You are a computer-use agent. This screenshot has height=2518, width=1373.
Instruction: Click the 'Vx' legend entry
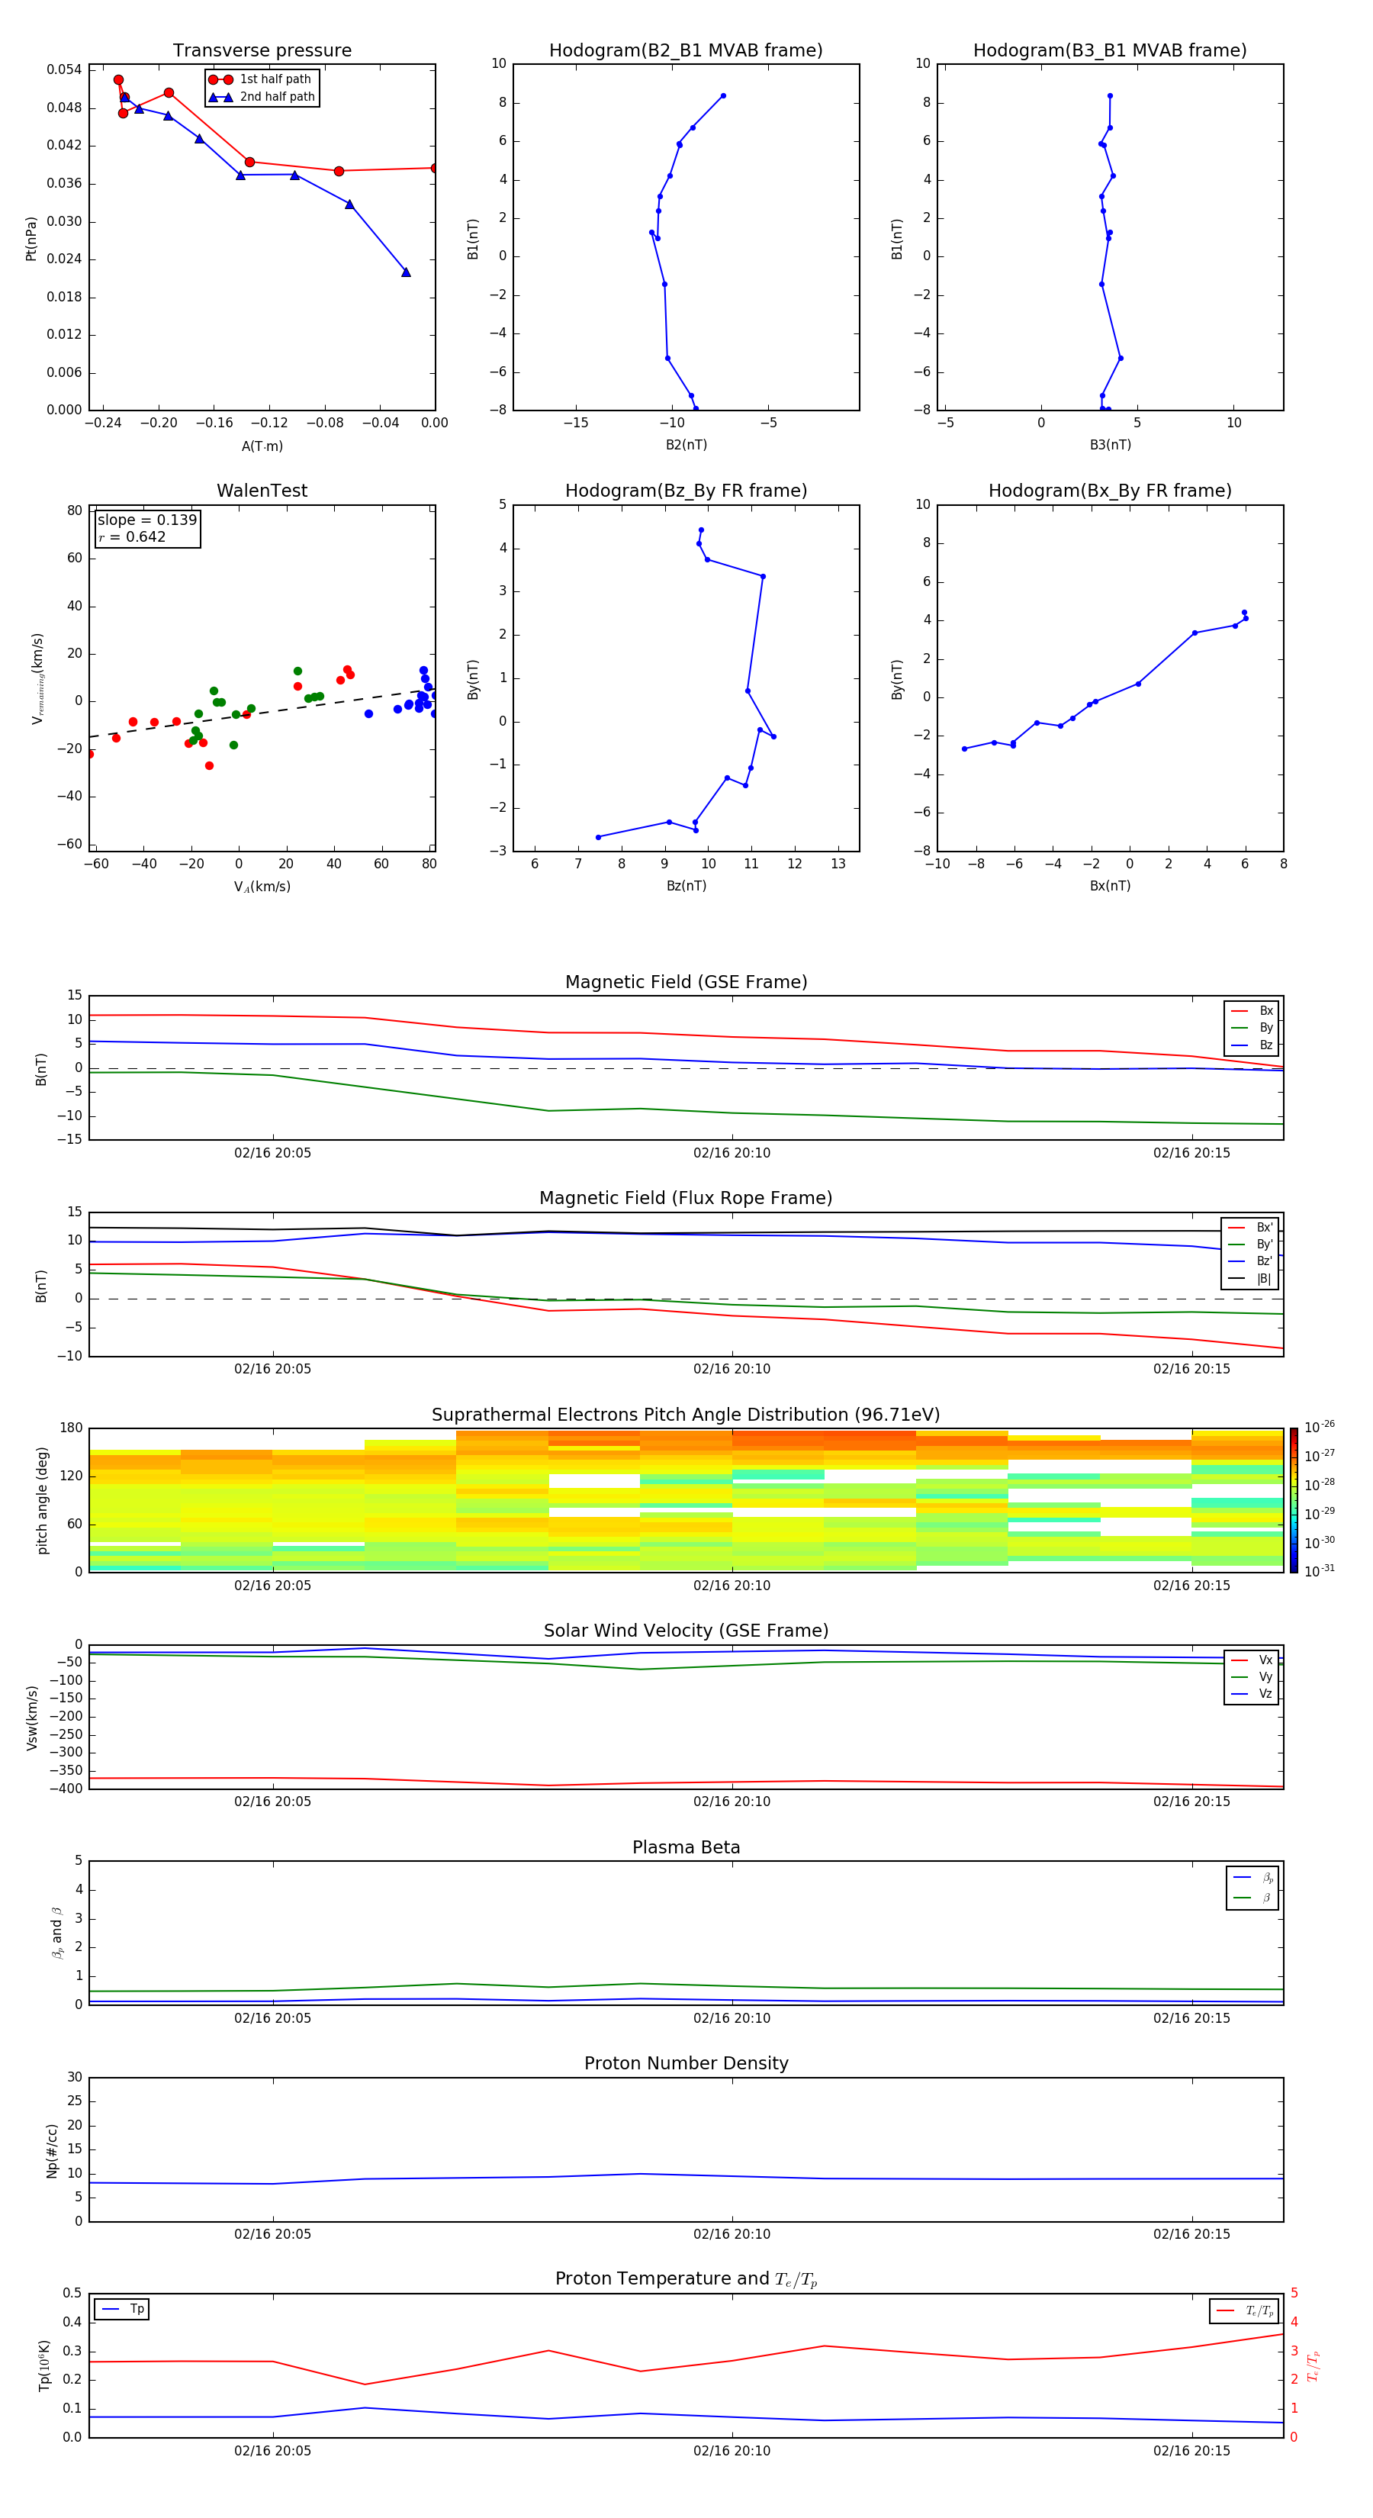click(x=1252, y=1660)
